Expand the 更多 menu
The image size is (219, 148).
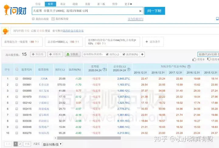tap(128, 4)
